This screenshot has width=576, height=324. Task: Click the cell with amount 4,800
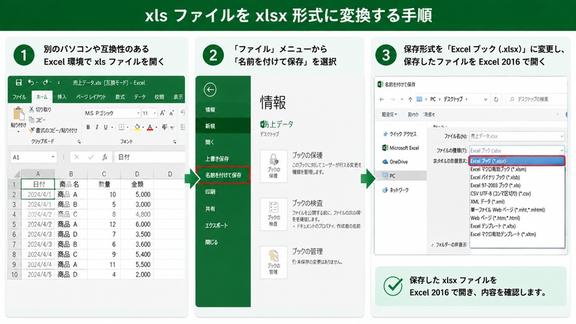[x=137, y=214]
